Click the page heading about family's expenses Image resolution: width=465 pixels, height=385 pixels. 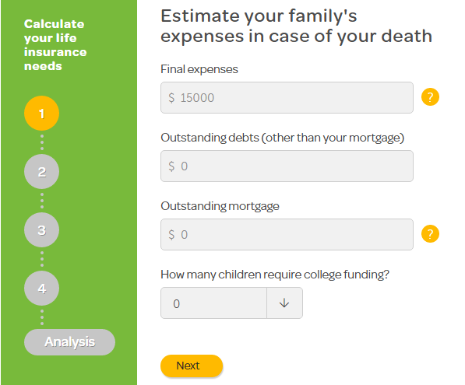point(296,26)
